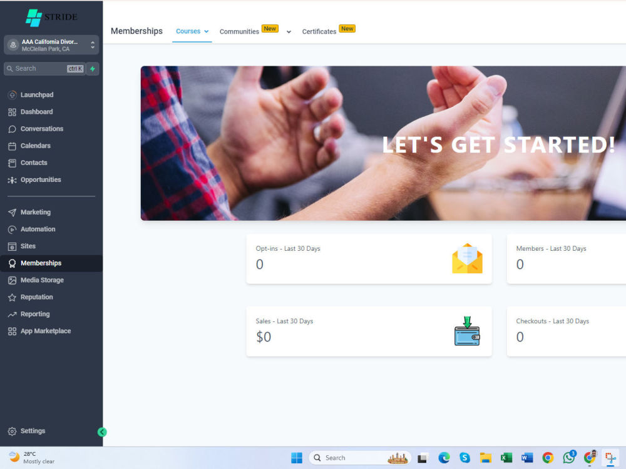The width and height of the screenshot is (626, 469).
Task: Open Microsoft Edge from taskbar
Action: (x=444, y=458)
